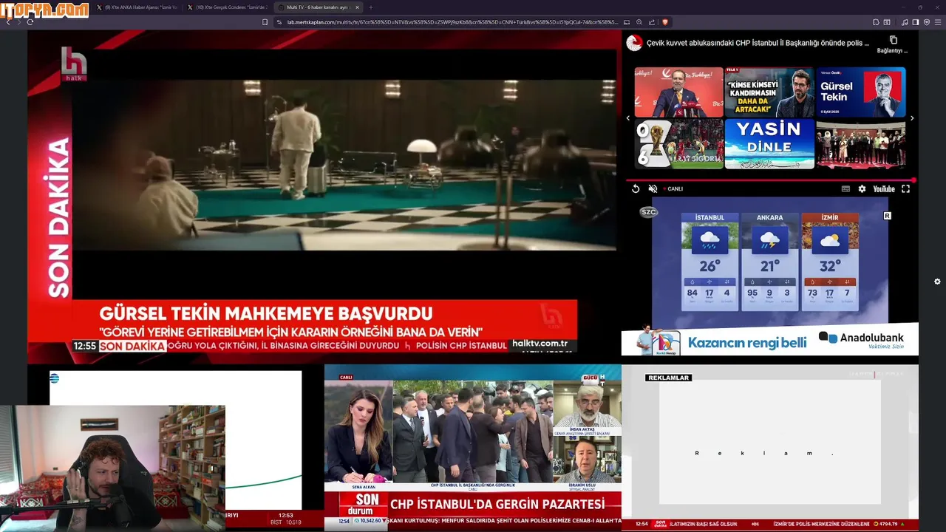This screenshot has height=532, width=946.
Task: Show next suggested videos with right arrow
Action: coord(911,118)
